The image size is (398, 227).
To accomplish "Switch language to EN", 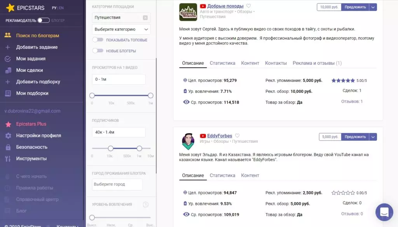I will pos(61,8).
